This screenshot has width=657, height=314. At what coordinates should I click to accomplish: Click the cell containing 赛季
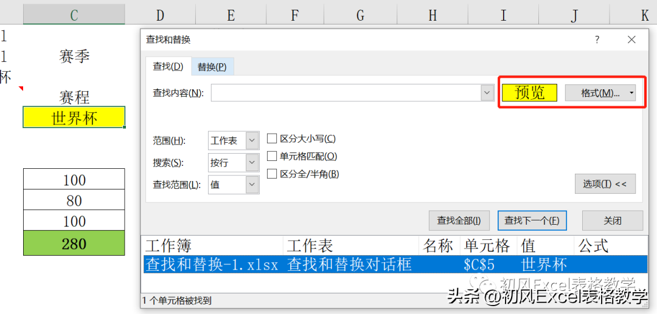(x=74, y=56)
